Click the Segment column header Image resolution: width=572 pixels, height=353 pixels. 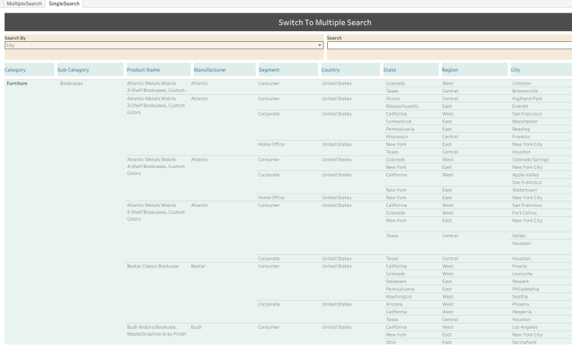click(x=269, y=70)
